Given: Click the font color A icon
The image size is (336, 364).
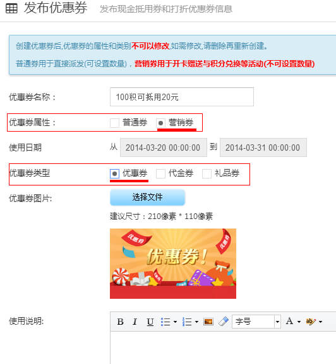Looking at the screenshot, I should (289, 322).
